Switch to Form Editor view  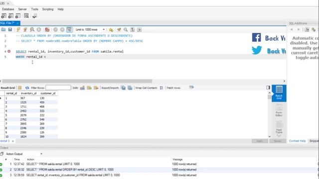(279, 110)
